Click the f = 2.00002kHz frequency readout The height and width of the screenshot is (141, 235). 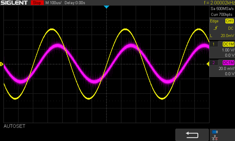coord(219,3)
